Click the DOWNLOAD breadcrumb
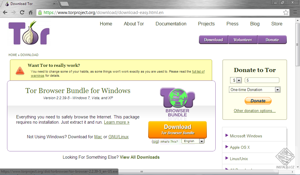 point(30,55)
